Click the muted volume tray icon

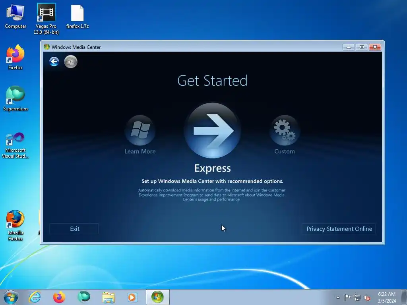pos(367,297)
